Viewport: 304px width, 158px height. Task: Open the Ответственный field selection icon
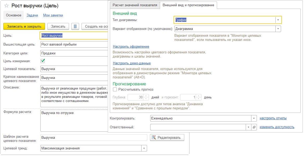click(254, 127)
